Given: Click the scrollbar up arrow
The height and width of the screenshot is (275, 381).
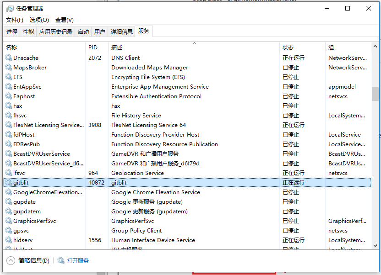Looking at the screenshot, I should click(375, 46).
